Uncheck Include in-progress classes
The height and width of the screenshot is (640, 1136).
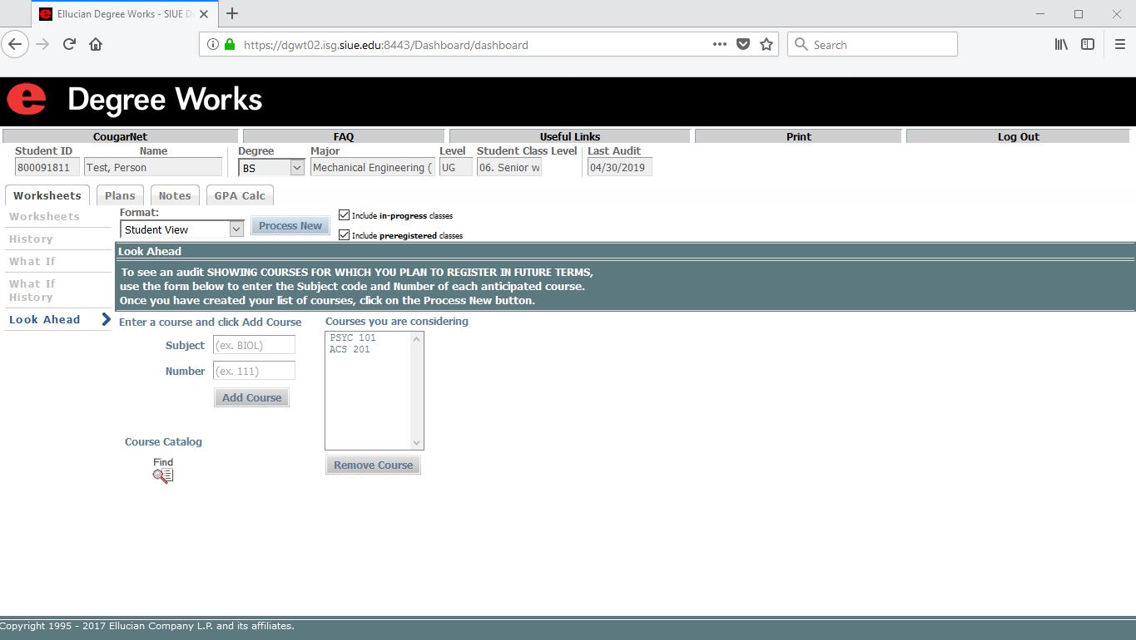[x=345, y=215]
